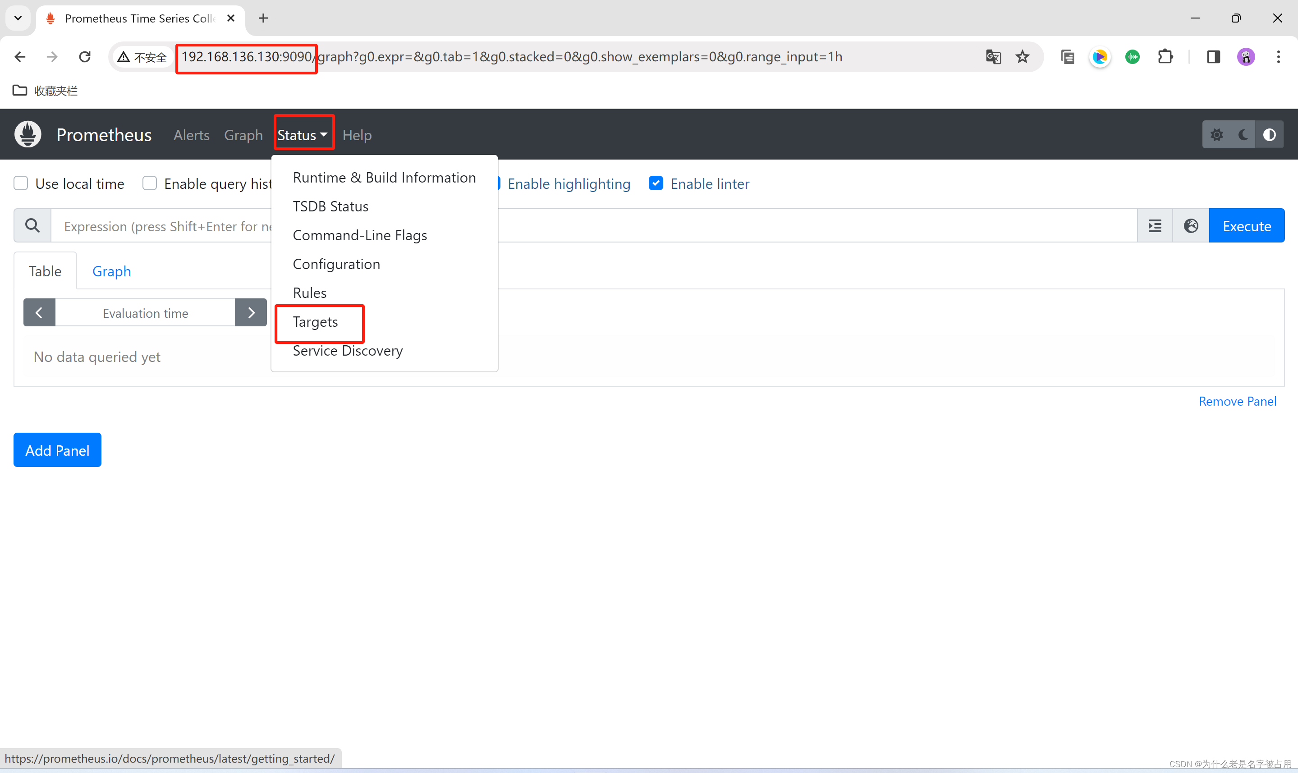This screenshot has width=1298, height=773.
Task: Toggle the browser side panel
Action: (1214, 57)
